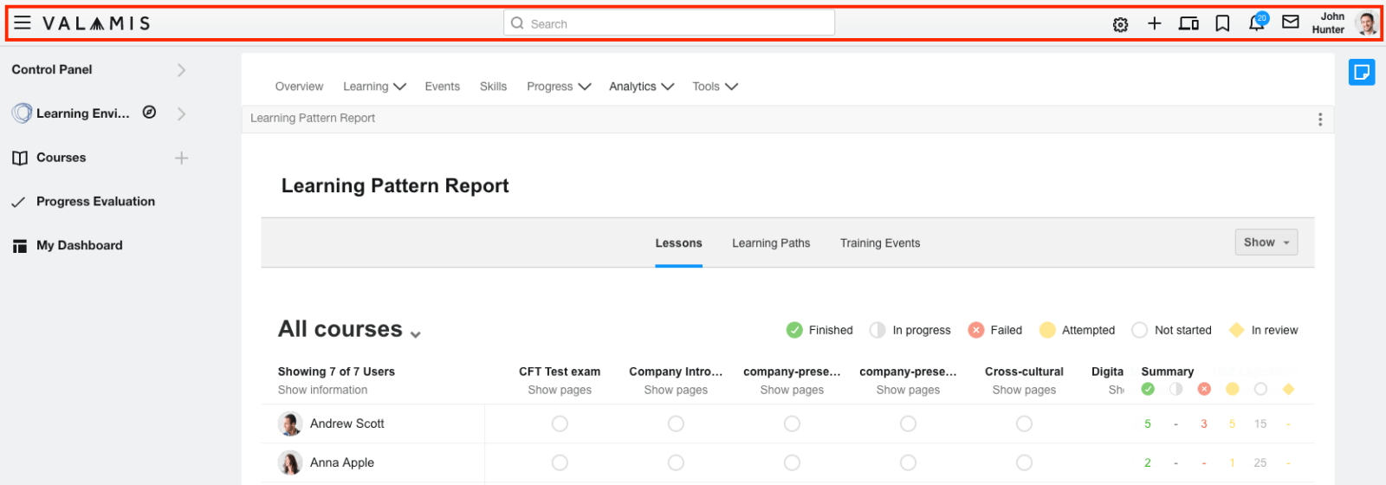Open the bookmarks icon
The image size is (1386, 485).
click(x=1222, y=23)
